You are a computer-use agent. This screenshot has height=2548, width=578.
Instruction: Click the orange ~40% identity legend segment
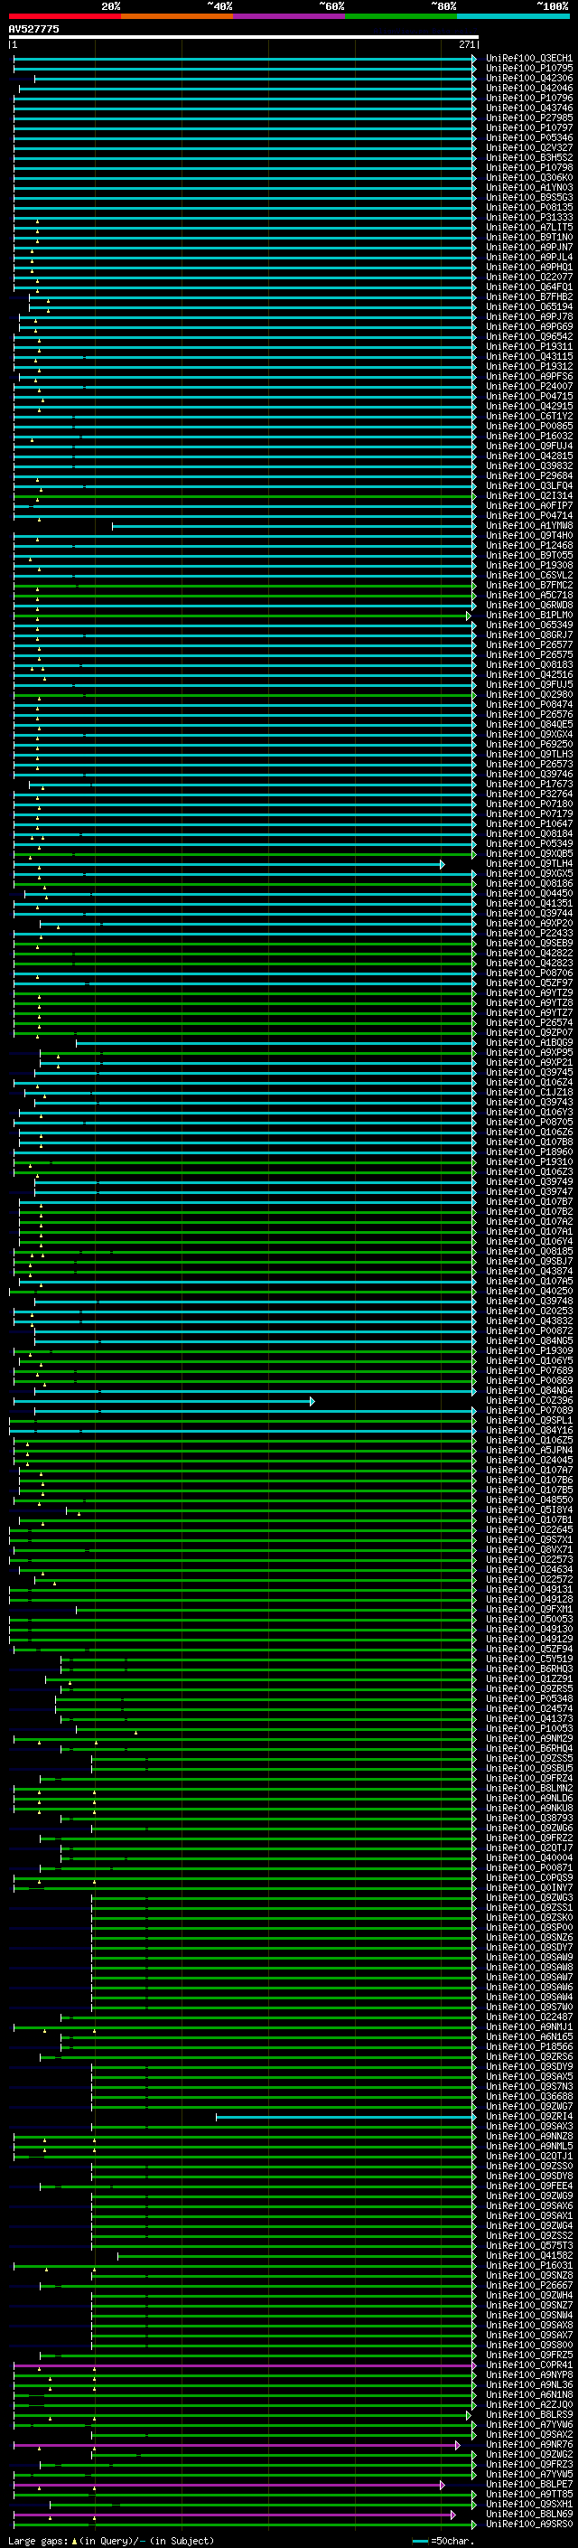[x=177, y=16]
